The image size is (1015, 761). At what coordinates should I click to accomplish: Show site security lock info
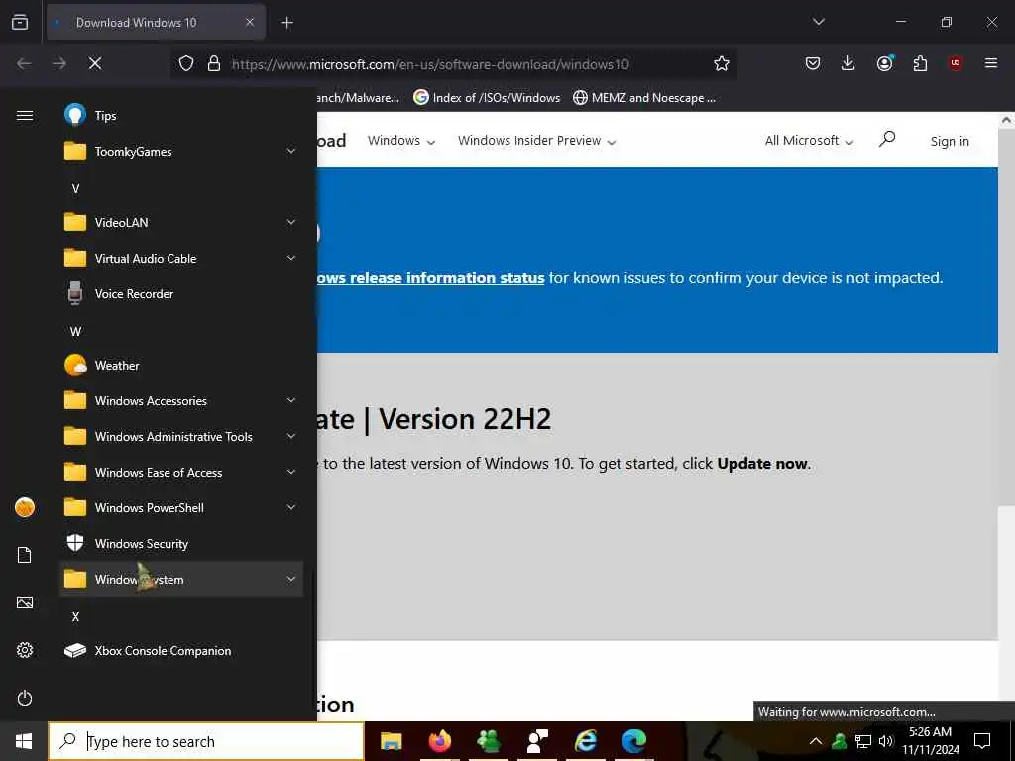(214, 63)
